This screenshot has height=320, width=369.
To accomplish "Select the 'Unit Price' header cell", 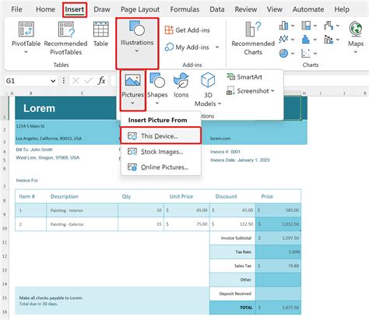I will point(187,196).
